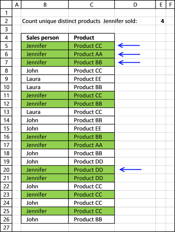Click cell E2 showing the count 4
Image resolution: width=175 pixels, height=232 pixels.
pyautogui.click(x=161, y=21)
